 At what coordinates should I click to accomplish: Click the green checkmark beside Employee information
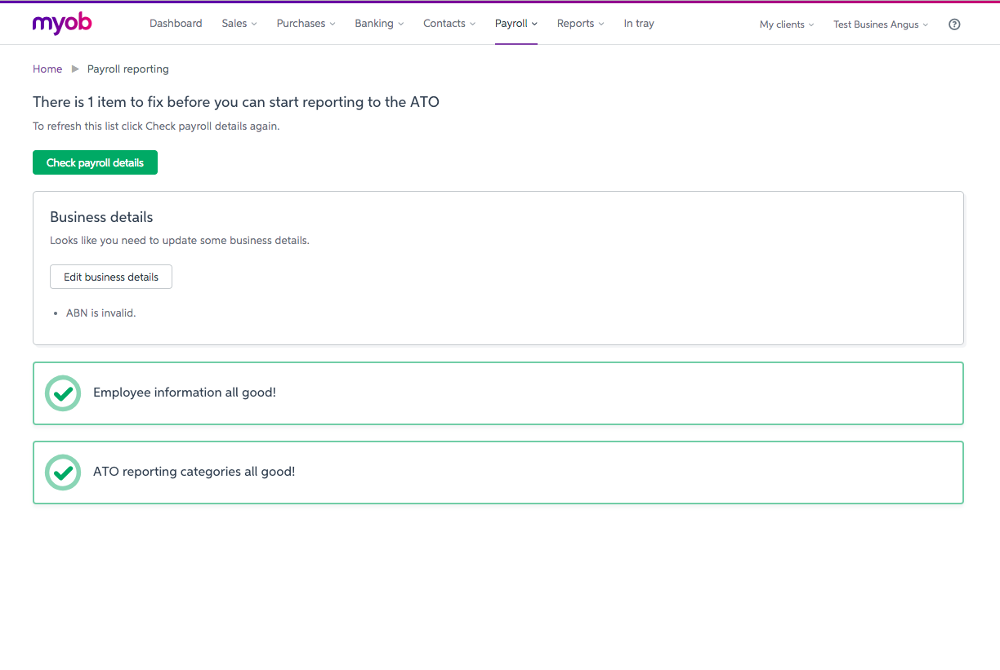pyautogui.click(x=63, y=393)
